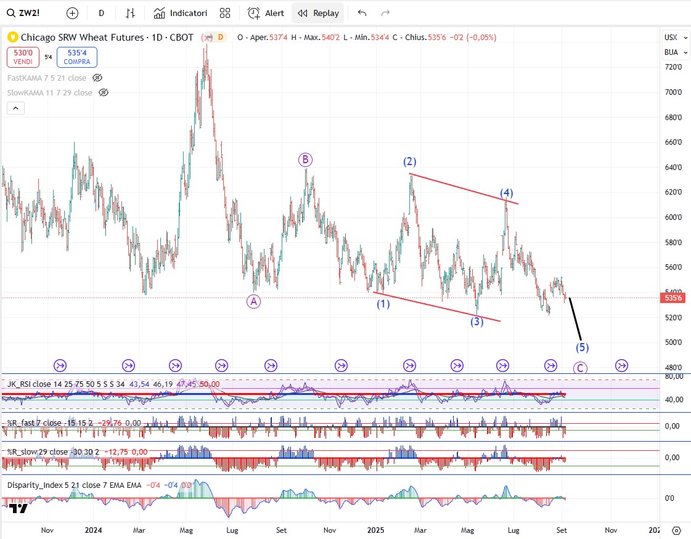Open the USX currency selector
The width and height of the screenshot is (691, 539).
point(671,38)
